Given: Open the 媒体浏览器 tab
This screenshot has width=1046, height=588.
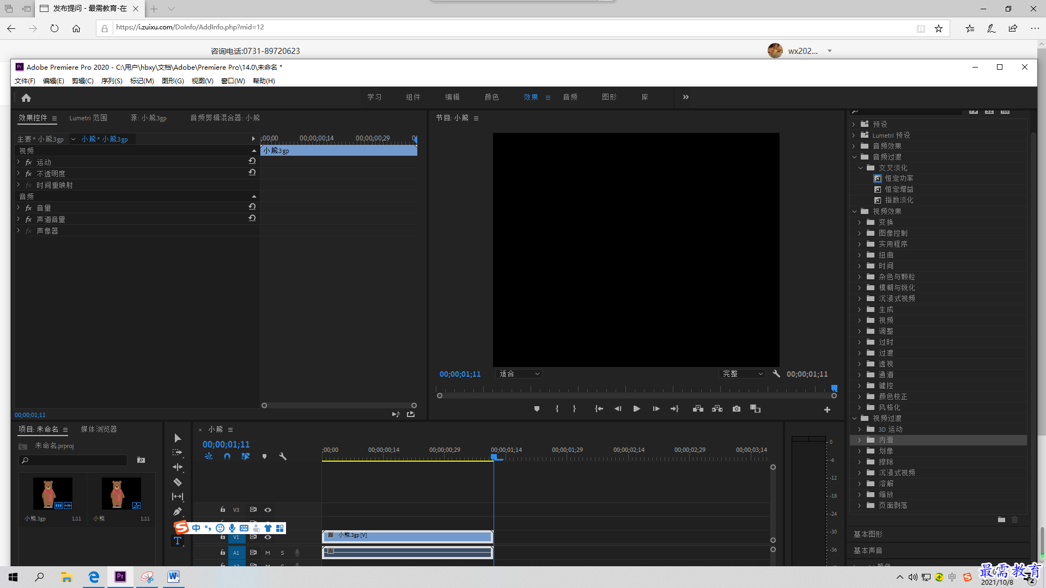Looking at the screenshot, I should (99, 430).
